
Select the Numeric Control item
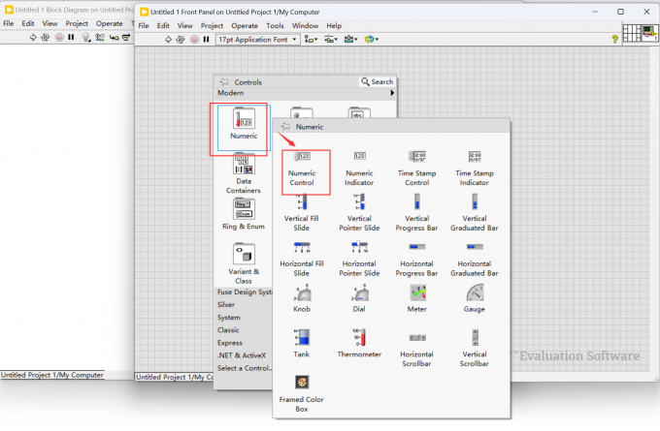coord(302,169)
